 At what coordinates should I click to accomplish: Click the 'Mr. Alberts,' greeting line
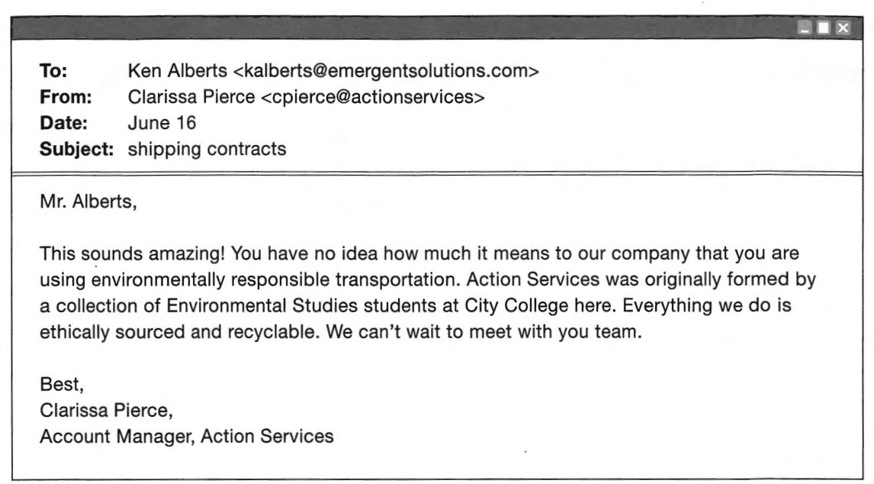pos(88,202)
